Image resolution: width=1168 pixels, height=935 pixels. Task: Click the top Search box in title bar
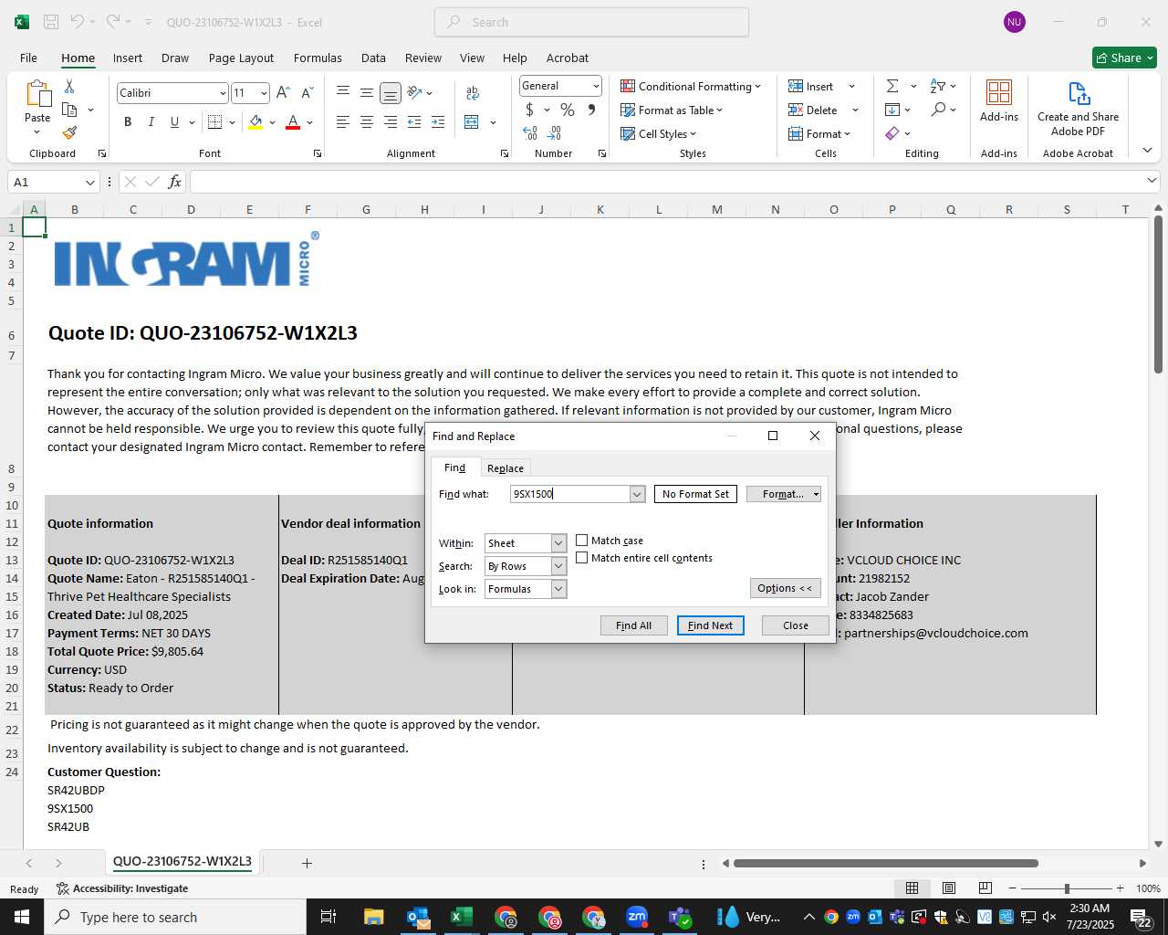point(592,22)
